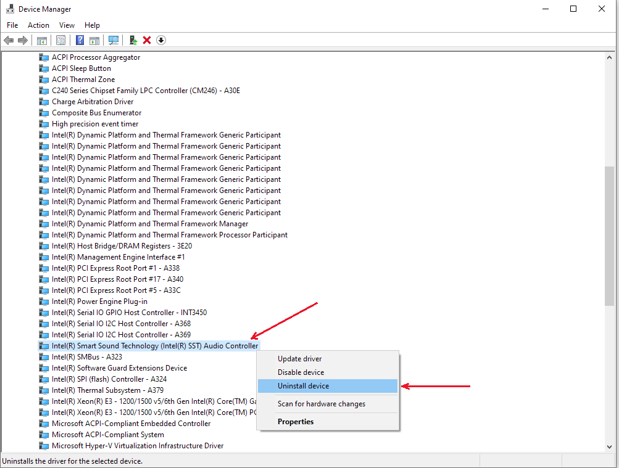Select Intel SPI (flash) Controller - A324
This screenshot has width=619, height=468.
(109, 379)
